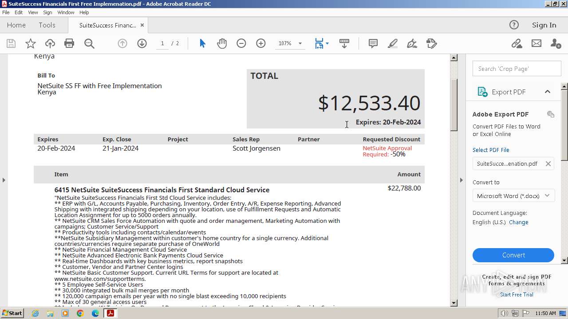Print the document

(x=69, y=43)
